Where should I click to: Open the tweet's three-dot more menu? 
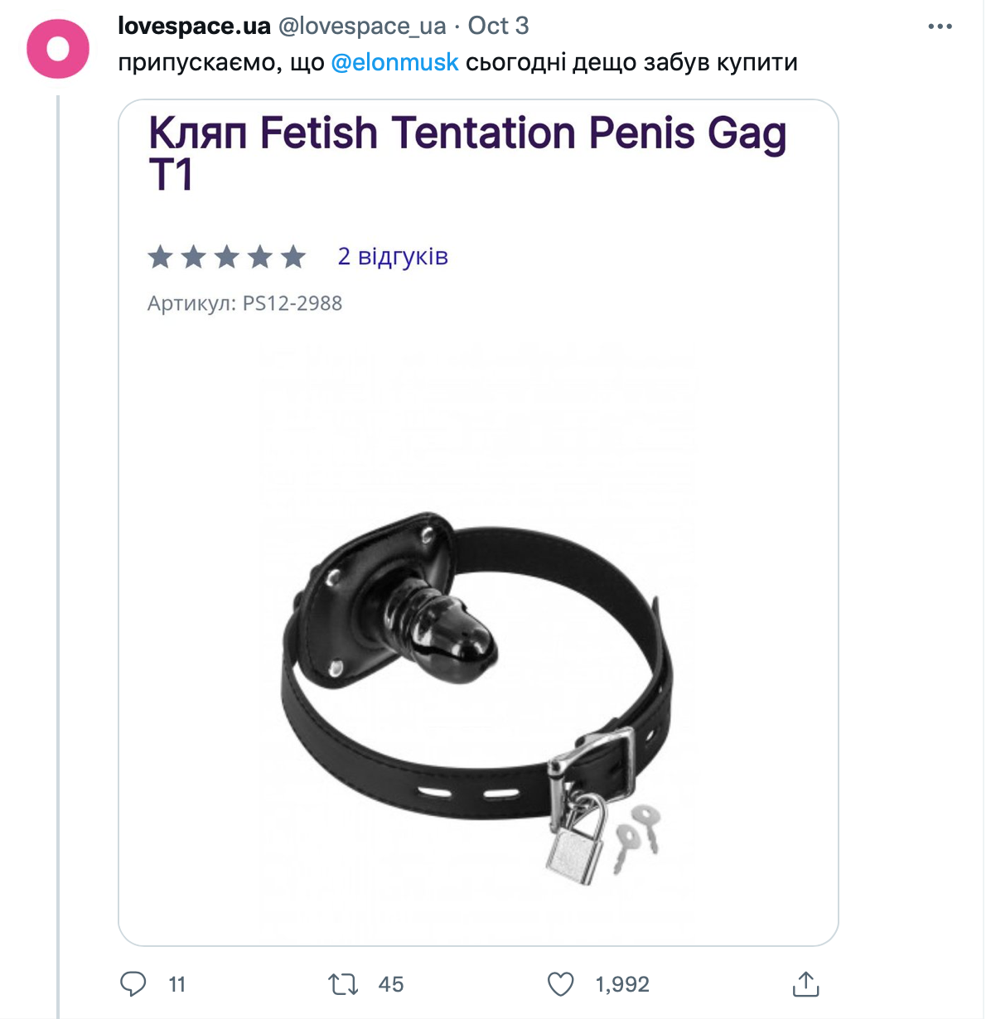[940, 27]
